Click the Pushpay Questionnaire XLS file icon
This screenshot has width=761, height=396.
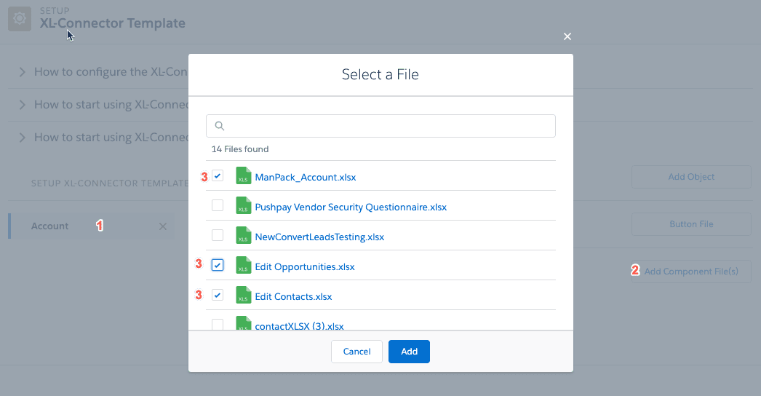click(243, 205)
